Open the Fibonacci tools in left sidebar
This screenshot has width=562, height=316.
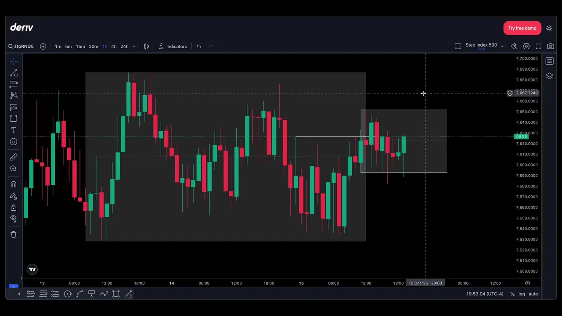(x=14, y=84)
